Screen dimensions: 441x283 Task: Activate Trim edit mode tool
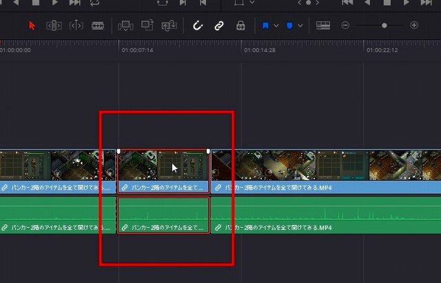click(54, 26)
